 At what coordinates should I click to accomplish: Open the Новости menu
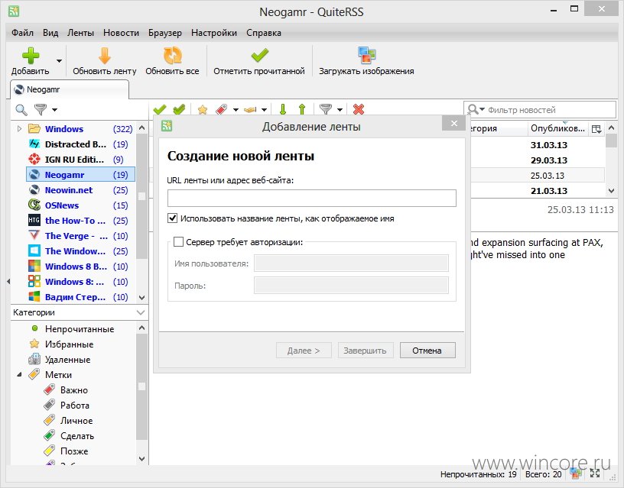[121, 33]
